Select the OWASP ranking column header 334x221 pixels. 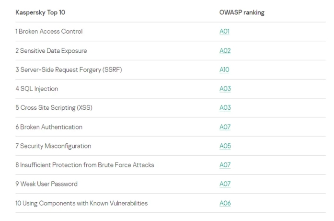coord(242,12)
